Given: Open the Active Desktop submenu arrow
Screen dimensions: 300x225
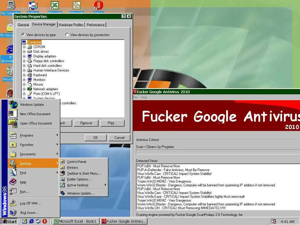Looking at the screenshot, I should click(105, 185).
